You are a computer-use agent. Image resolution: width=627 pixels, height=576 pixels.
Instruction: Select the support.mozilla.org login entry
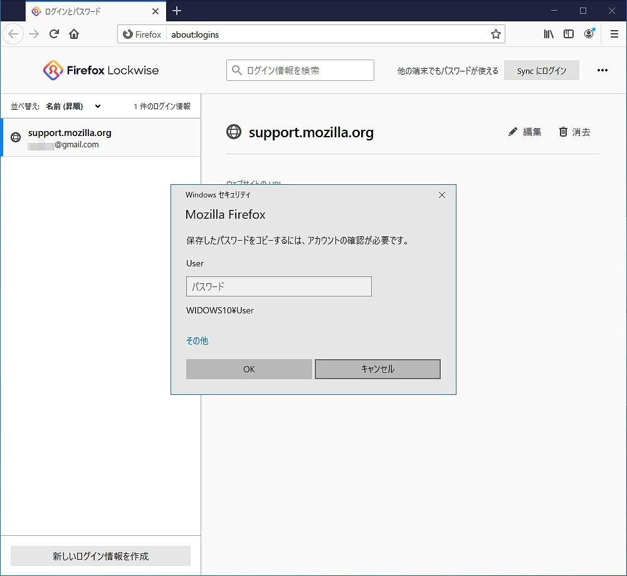pos(101,137)
